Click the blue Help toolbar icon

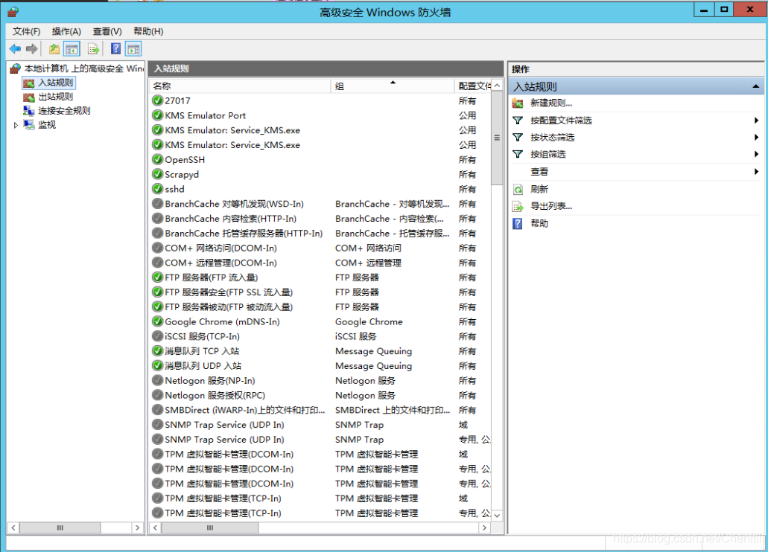coord(115,49)
